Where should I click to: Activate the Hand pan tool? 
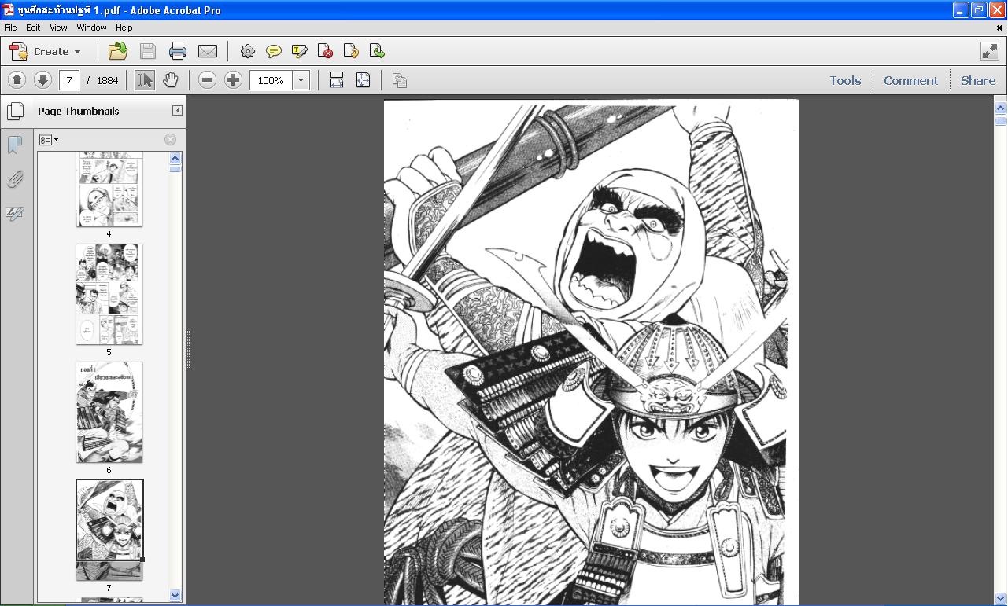[x=171, y=79]
